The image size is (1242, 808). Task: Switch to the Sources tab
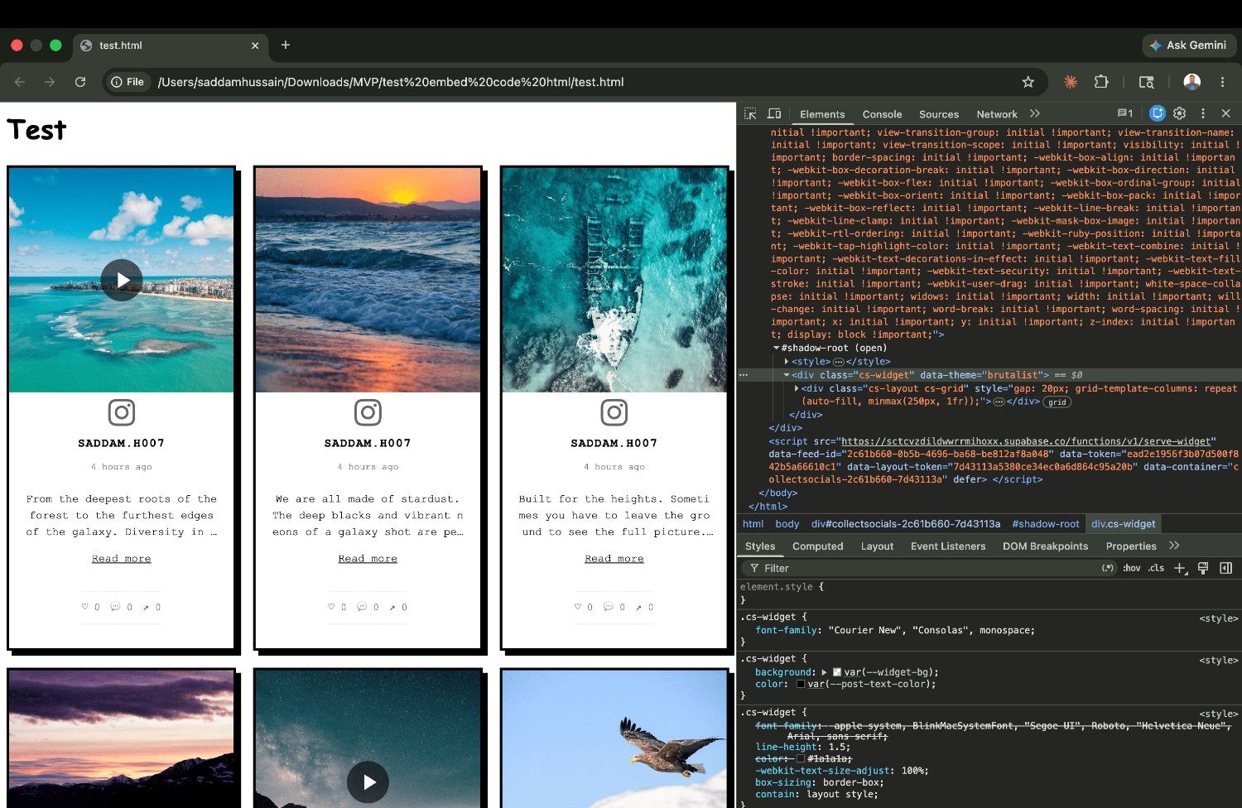click(939, 114)
